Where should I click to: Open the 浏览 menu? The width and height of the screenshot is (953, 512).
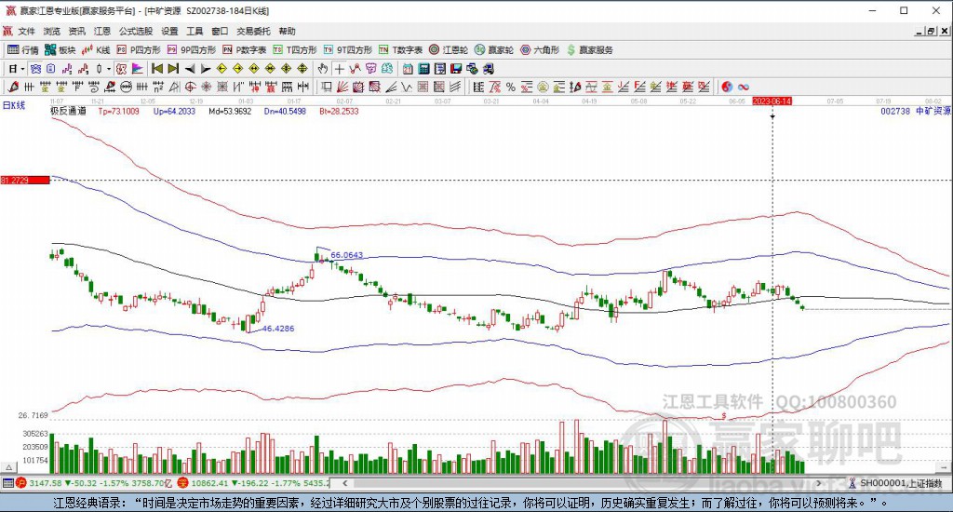pyautogui.click(x=52, y=31)
